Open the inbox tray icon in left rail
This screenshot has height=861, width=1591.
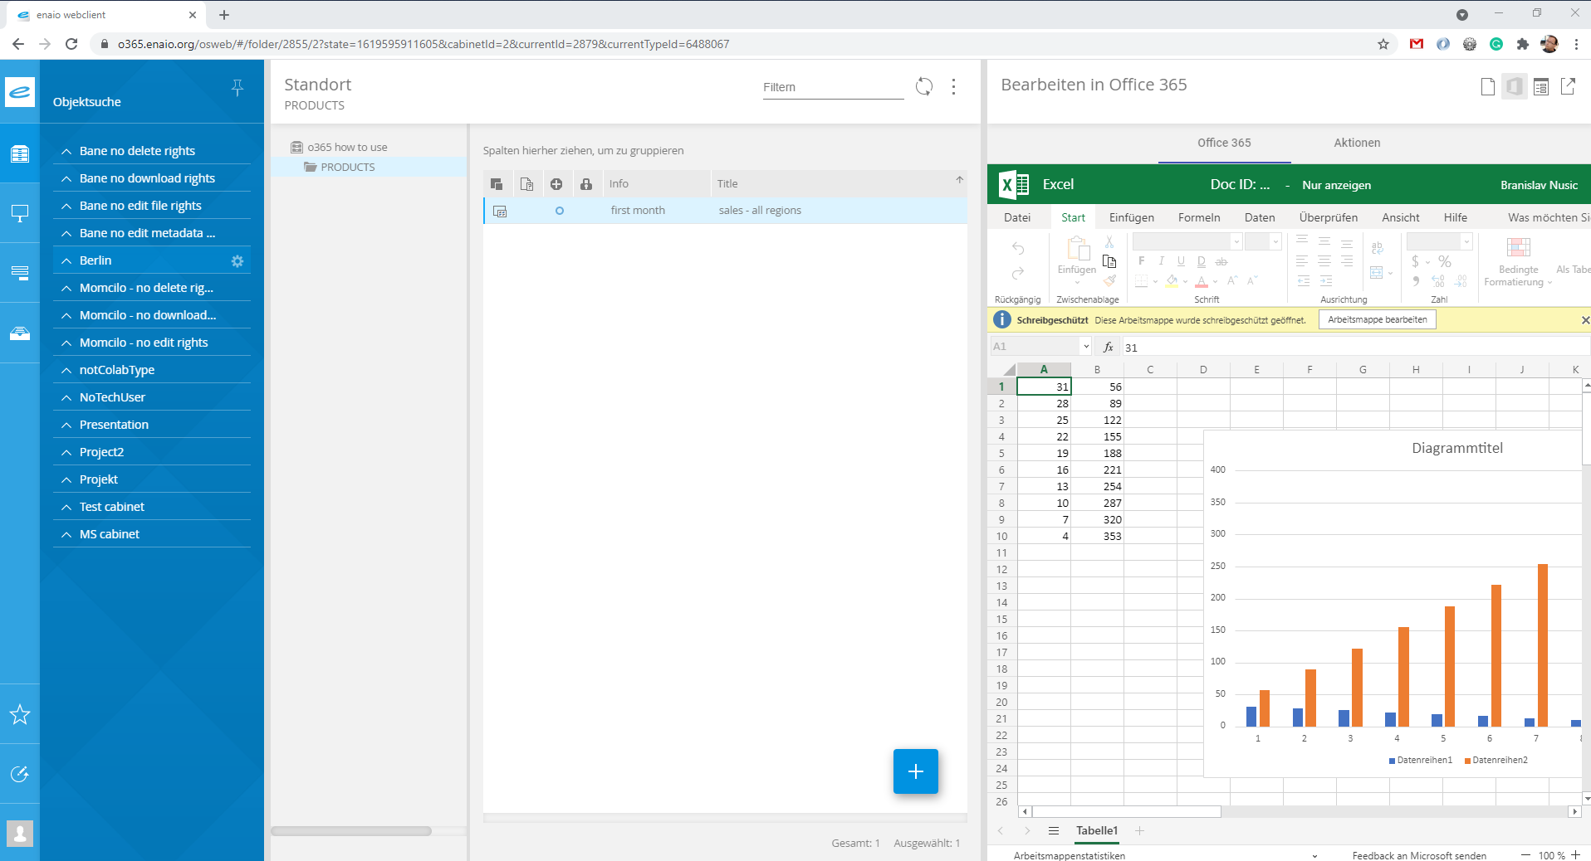20,333
